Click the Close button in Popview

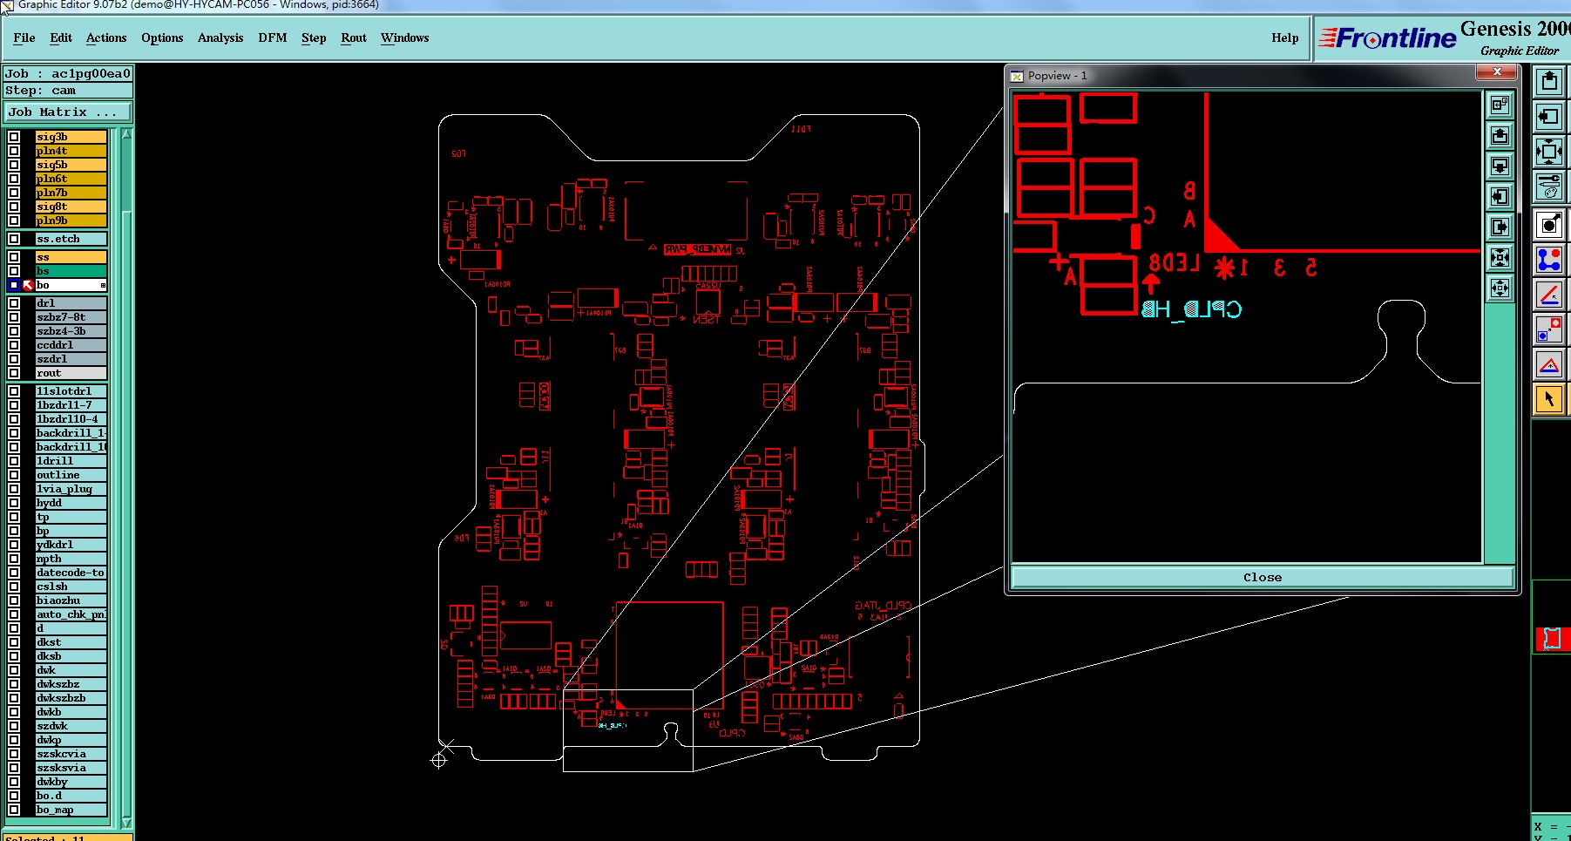tap(1263, 577)
